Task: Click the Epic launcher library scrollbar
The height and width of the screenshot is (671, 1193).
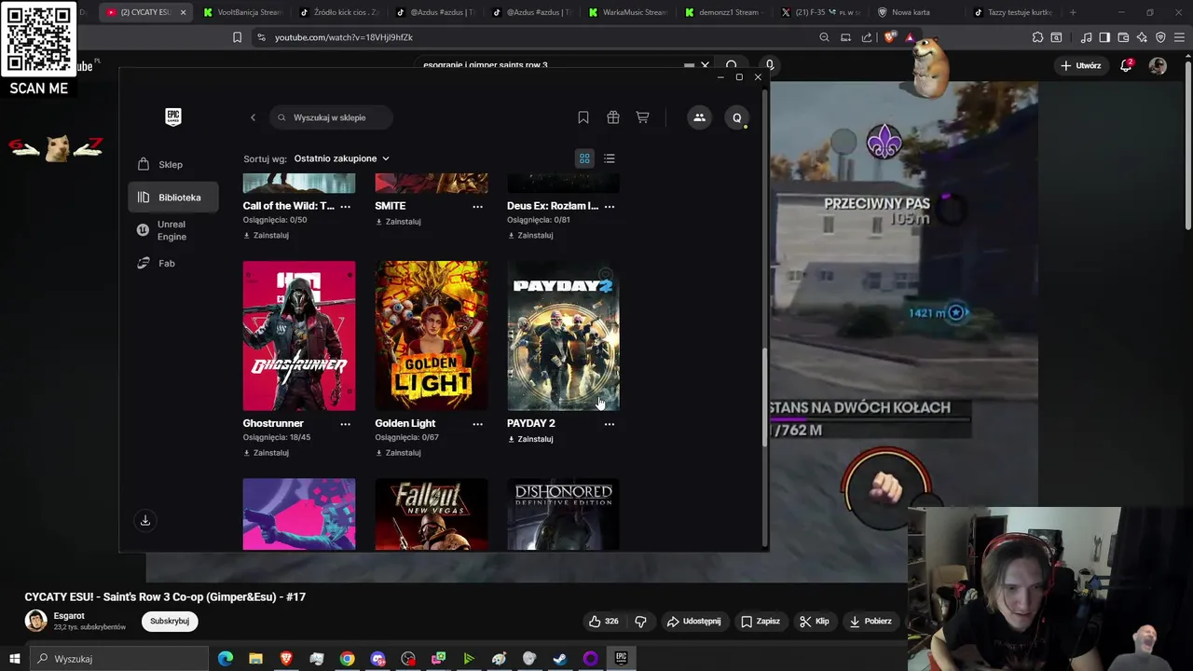Action: pyautogui.click(x=765, y=398)
